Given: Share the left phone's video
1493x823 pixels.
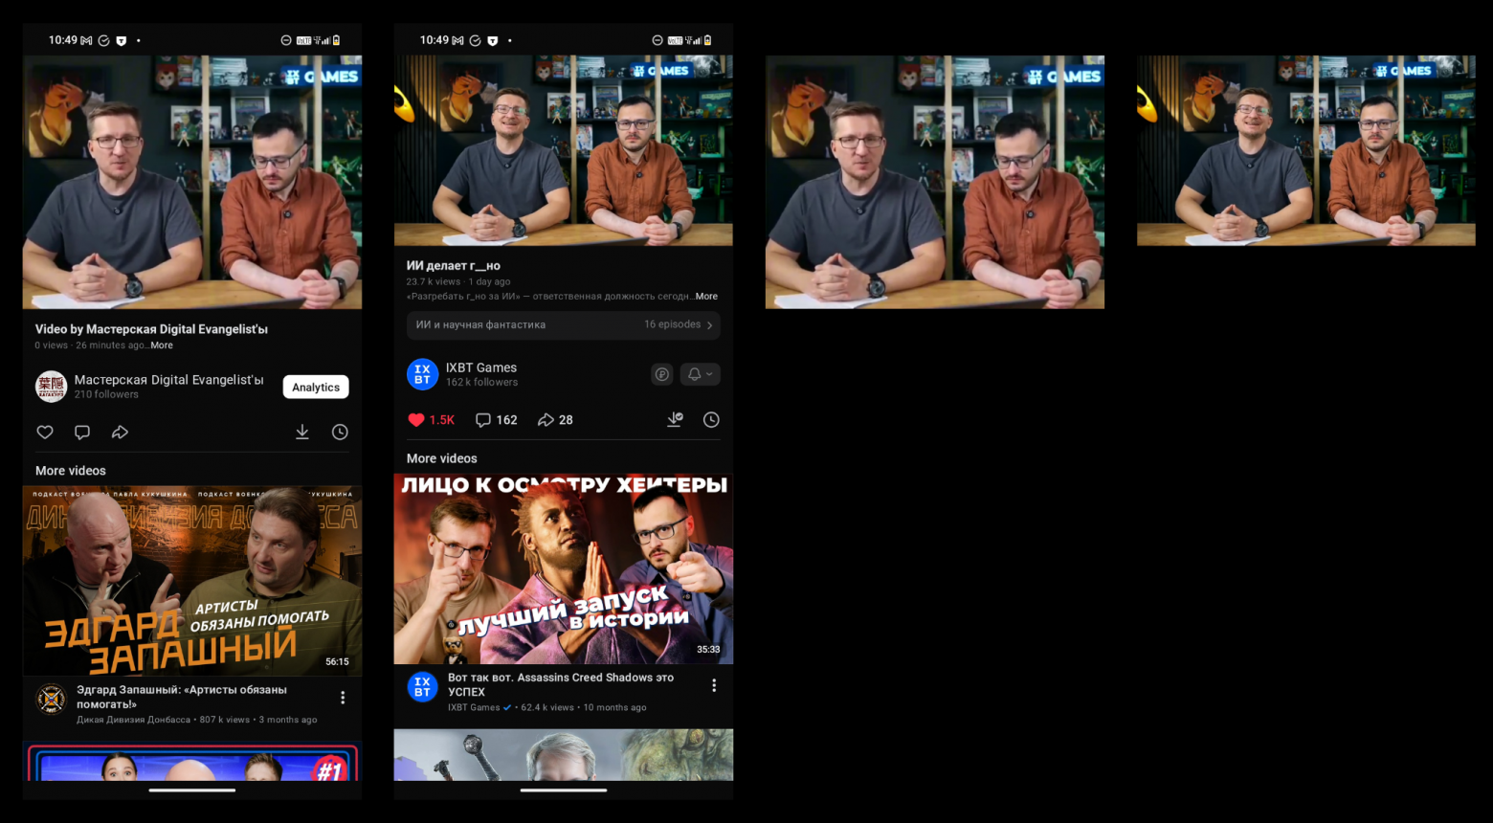Looking at the screenshot, I should click(x=120, y=433).
